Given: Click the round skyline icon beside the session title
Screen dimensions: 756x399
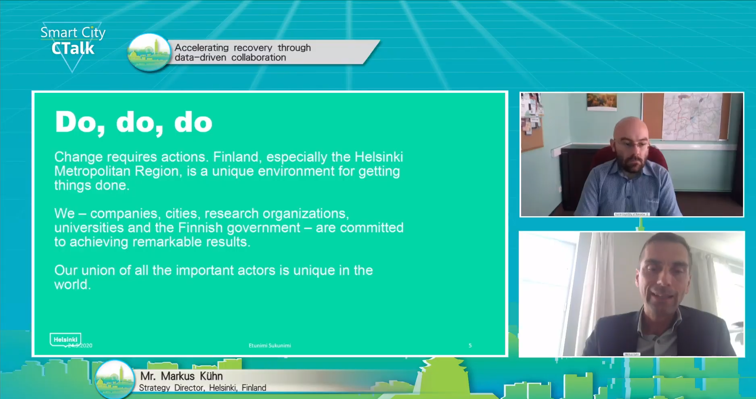Looking at the screenshot, I should [149, 53].
